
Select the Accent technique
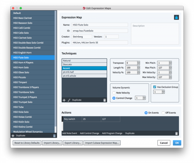click(84, 68)
